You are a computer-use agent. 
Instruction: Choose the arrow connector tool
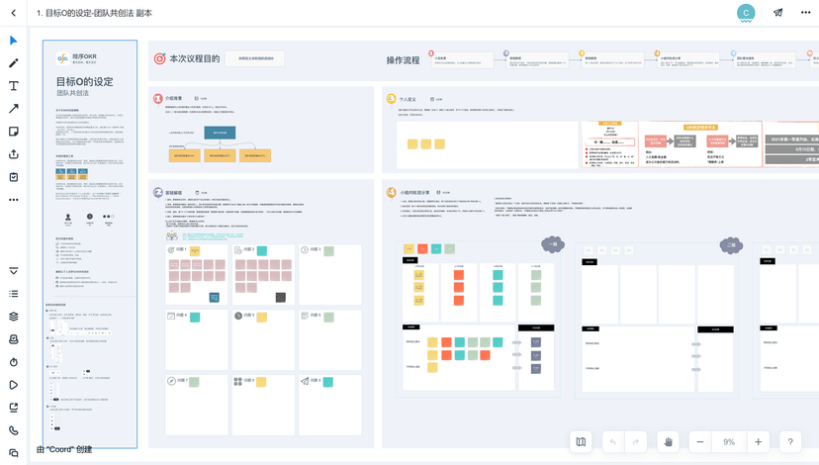14,108
